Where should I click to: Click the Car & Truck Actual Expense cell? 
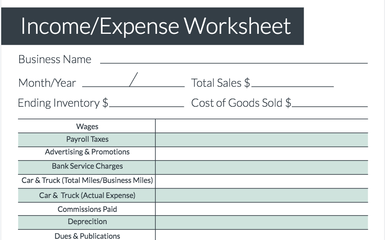(261, 195)
